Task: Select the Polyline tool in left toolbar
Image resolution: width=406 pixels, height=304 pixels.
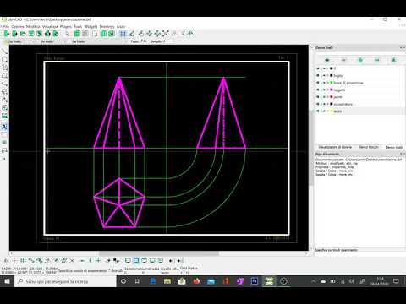Action: coord(4,84)
